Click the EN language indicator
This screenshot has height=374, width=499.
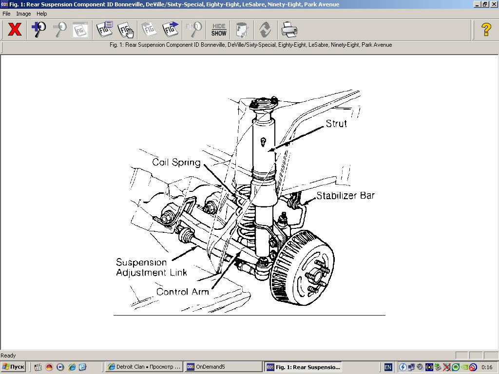point(388,367)
